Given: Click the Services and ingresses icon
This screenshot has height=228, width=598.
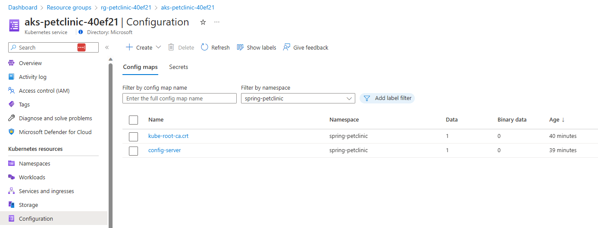Looking at the screenshot, I should (12, 191).
